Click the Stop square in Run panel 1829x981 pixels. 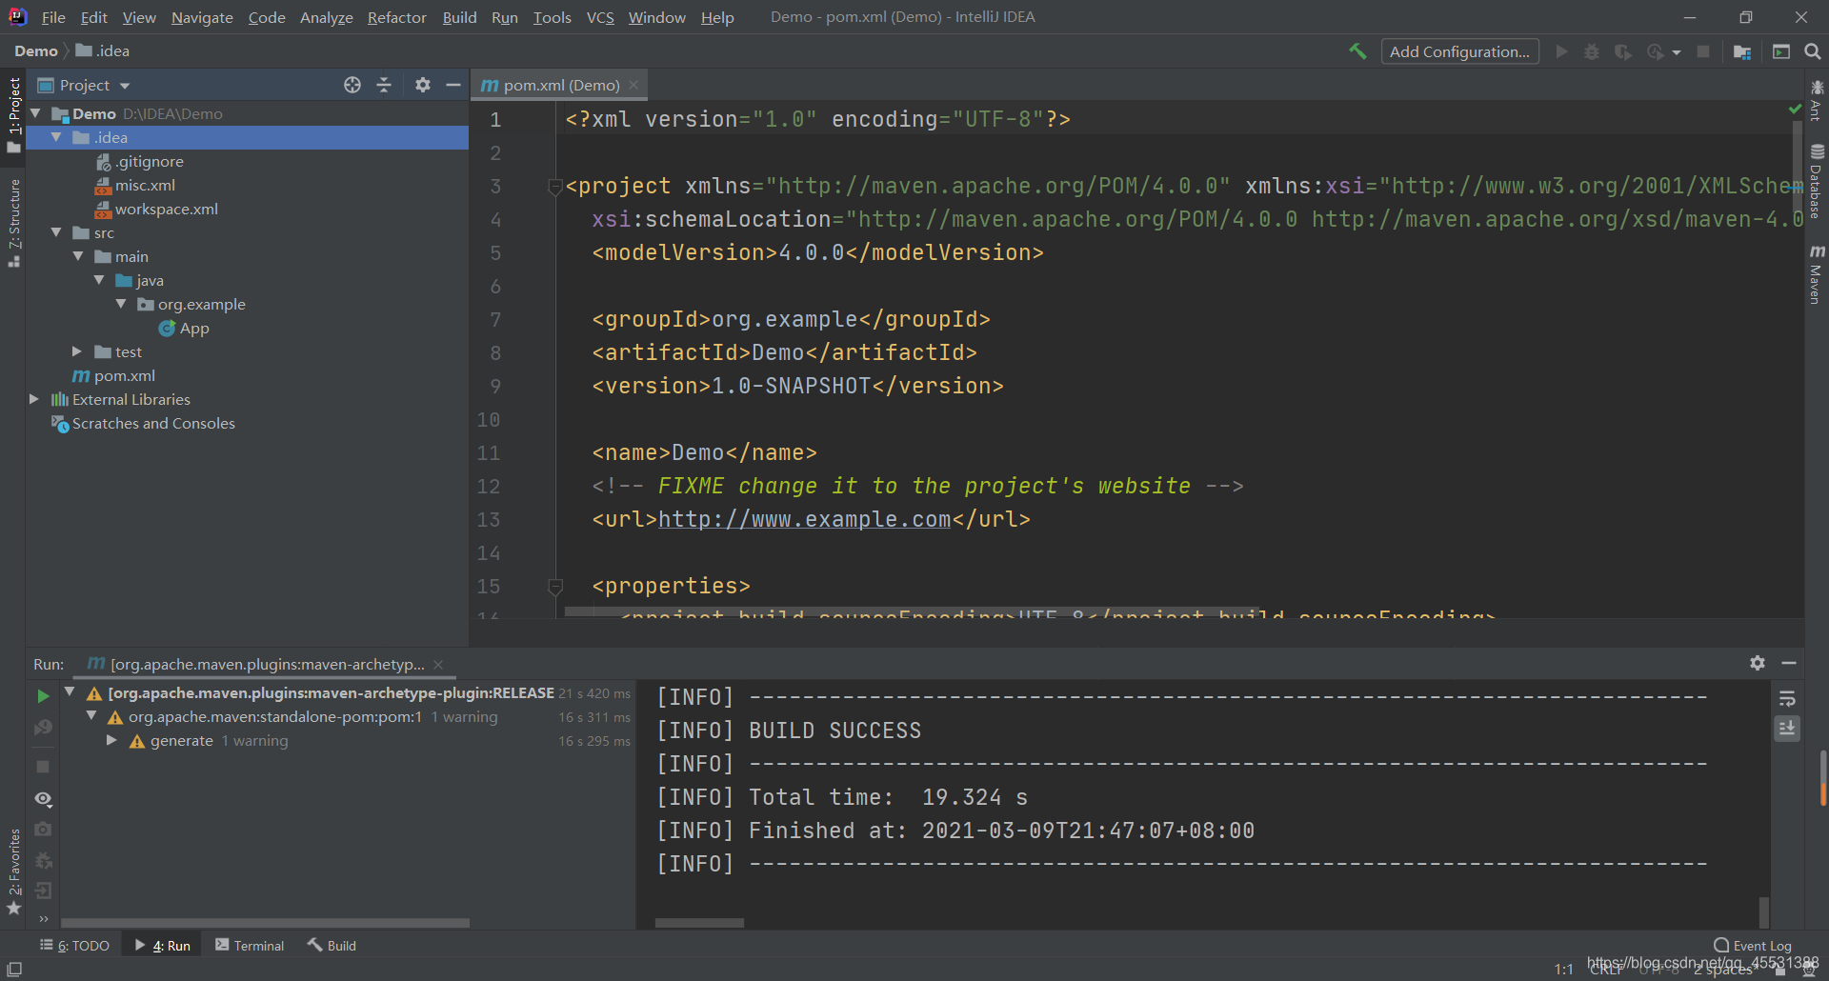coord(43,767)
